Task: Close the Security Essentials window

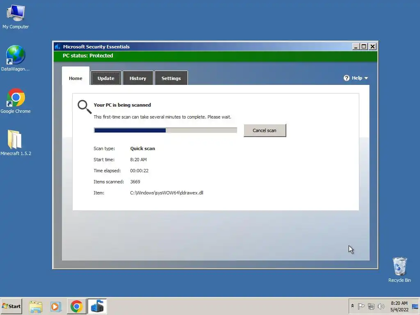Action: pyautogui.click(x=372, y=47)
